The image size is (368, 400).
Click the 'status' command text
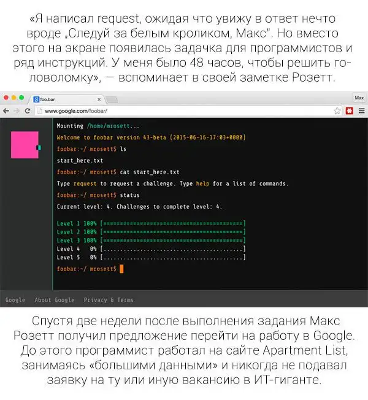pos(129,195)
